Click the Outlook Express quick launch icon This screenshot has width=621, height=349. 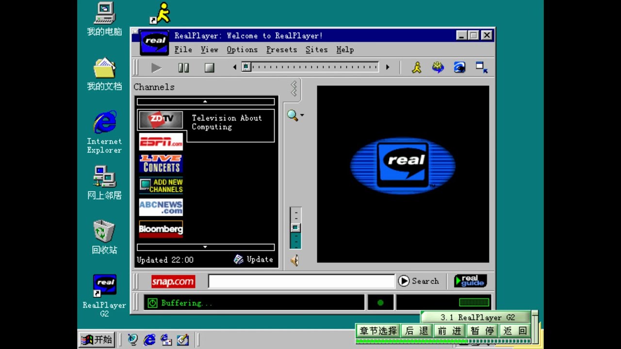click(x=166, y=339)
